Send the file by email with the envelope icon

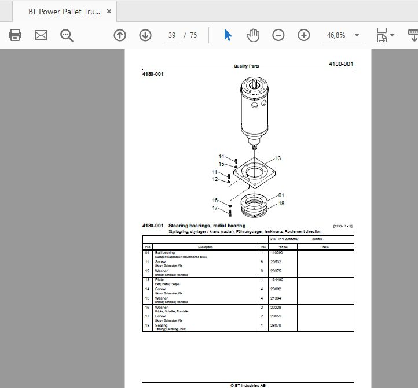coord(41,35)
